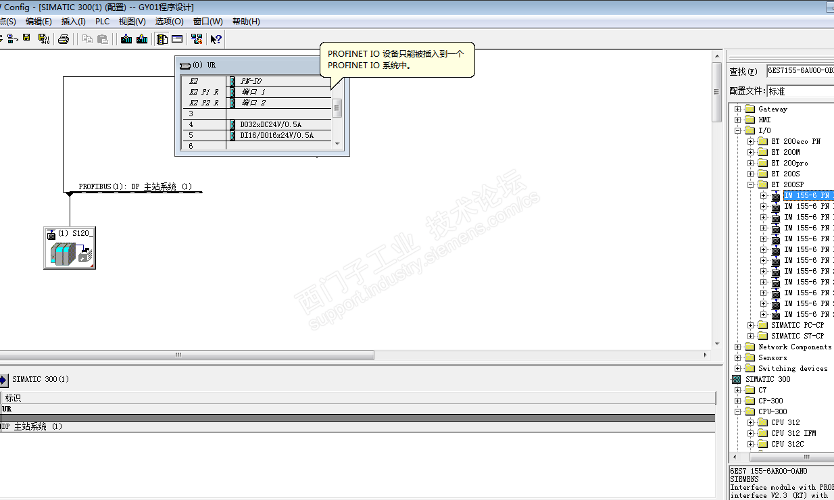834x500 pixels.
Task: Click the SIMATIC 300 catalog icon
Action: [x=737, y=379]
